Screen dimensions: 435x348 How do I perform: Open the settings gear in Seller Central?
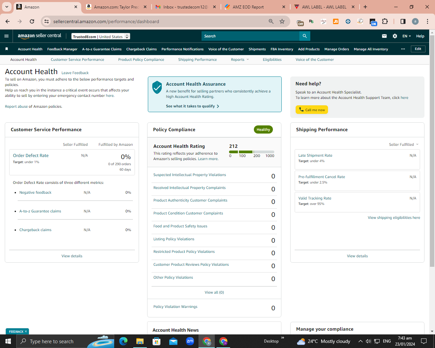pyautogui.click(x=395, y=36)
